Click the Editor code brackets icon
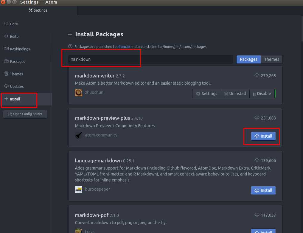 pyautogui.click(x=6, y=36)
